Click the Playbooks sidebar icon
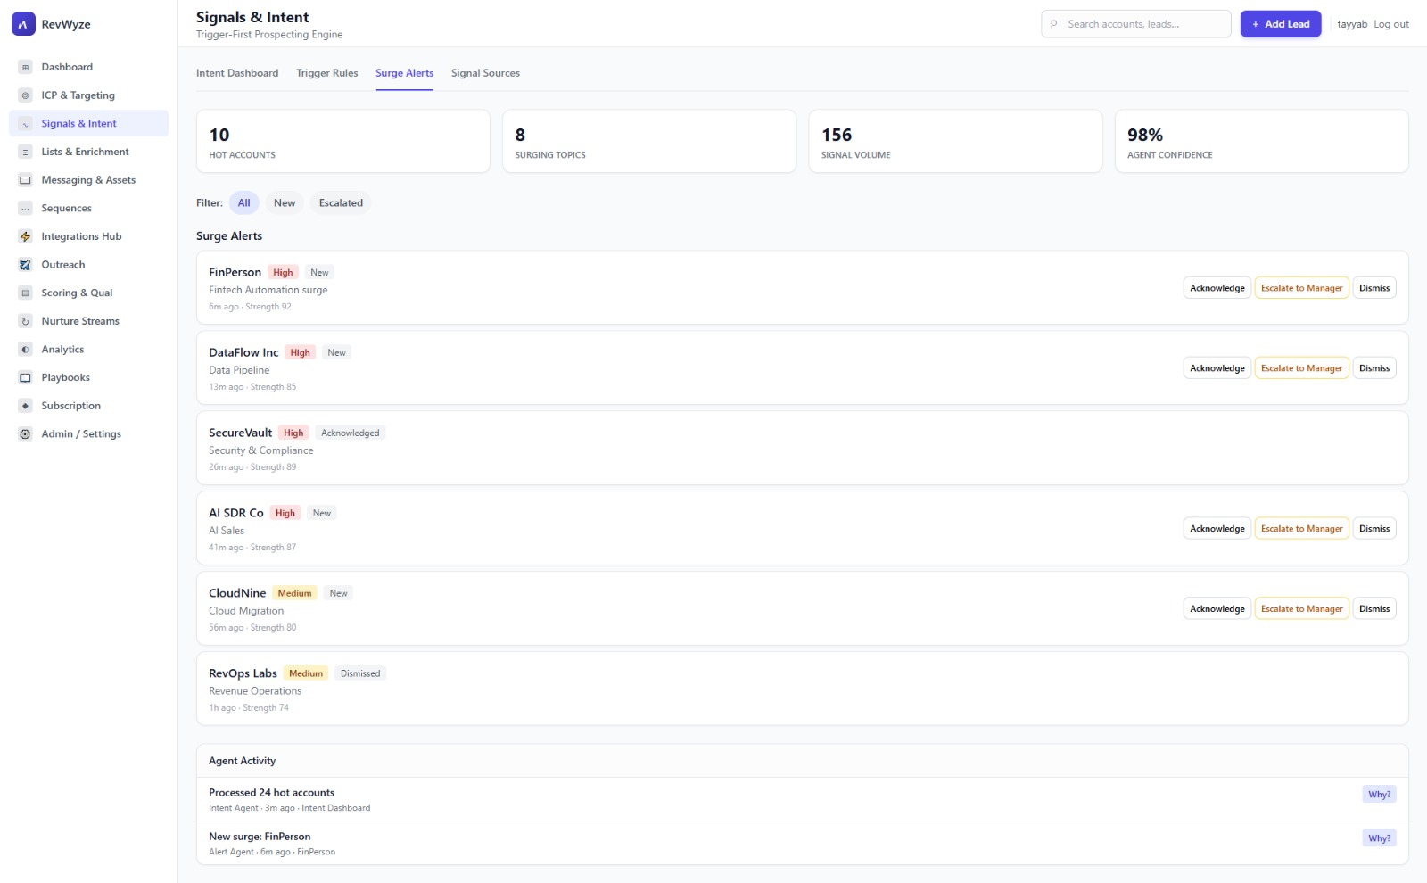The width and height of the screenshot is (1427, 883). (25, 378)
